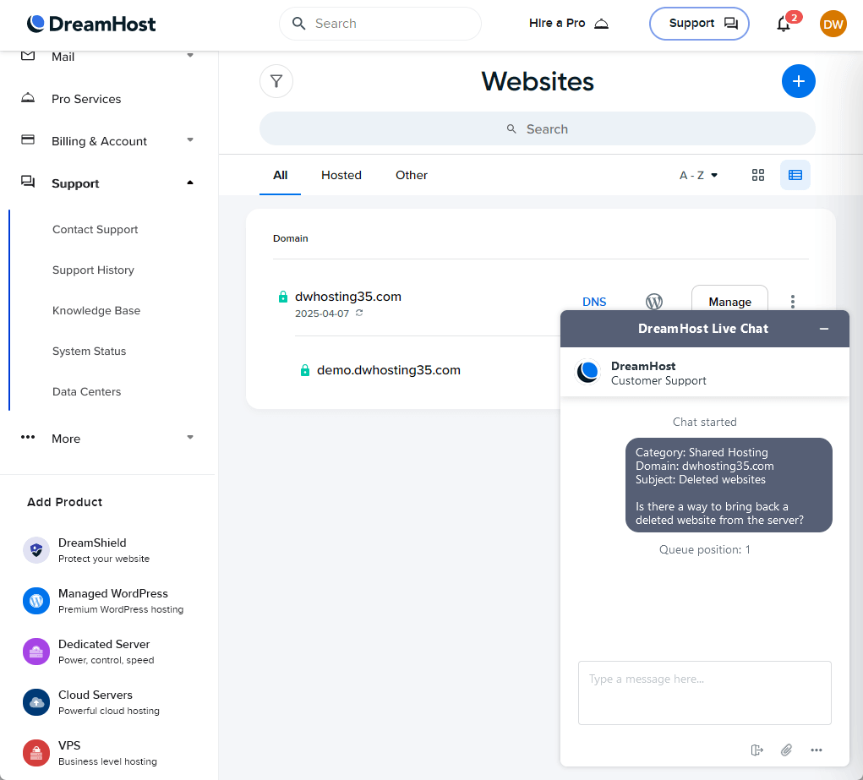
Task: Open Data Centers
Action: point(86,392)
